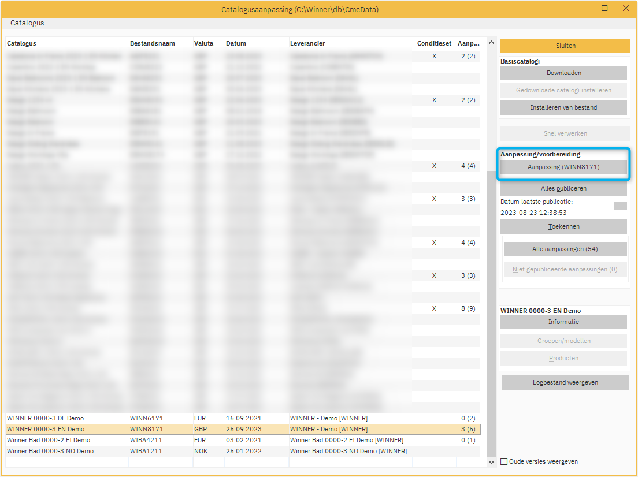Open Aanpassing (WINN8171) button
638x477 pixels.
pos(563,167)
